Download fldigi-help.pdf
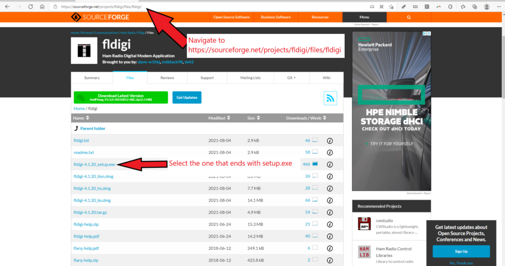Viewport: 505px width, 266px height. point(86,236)
